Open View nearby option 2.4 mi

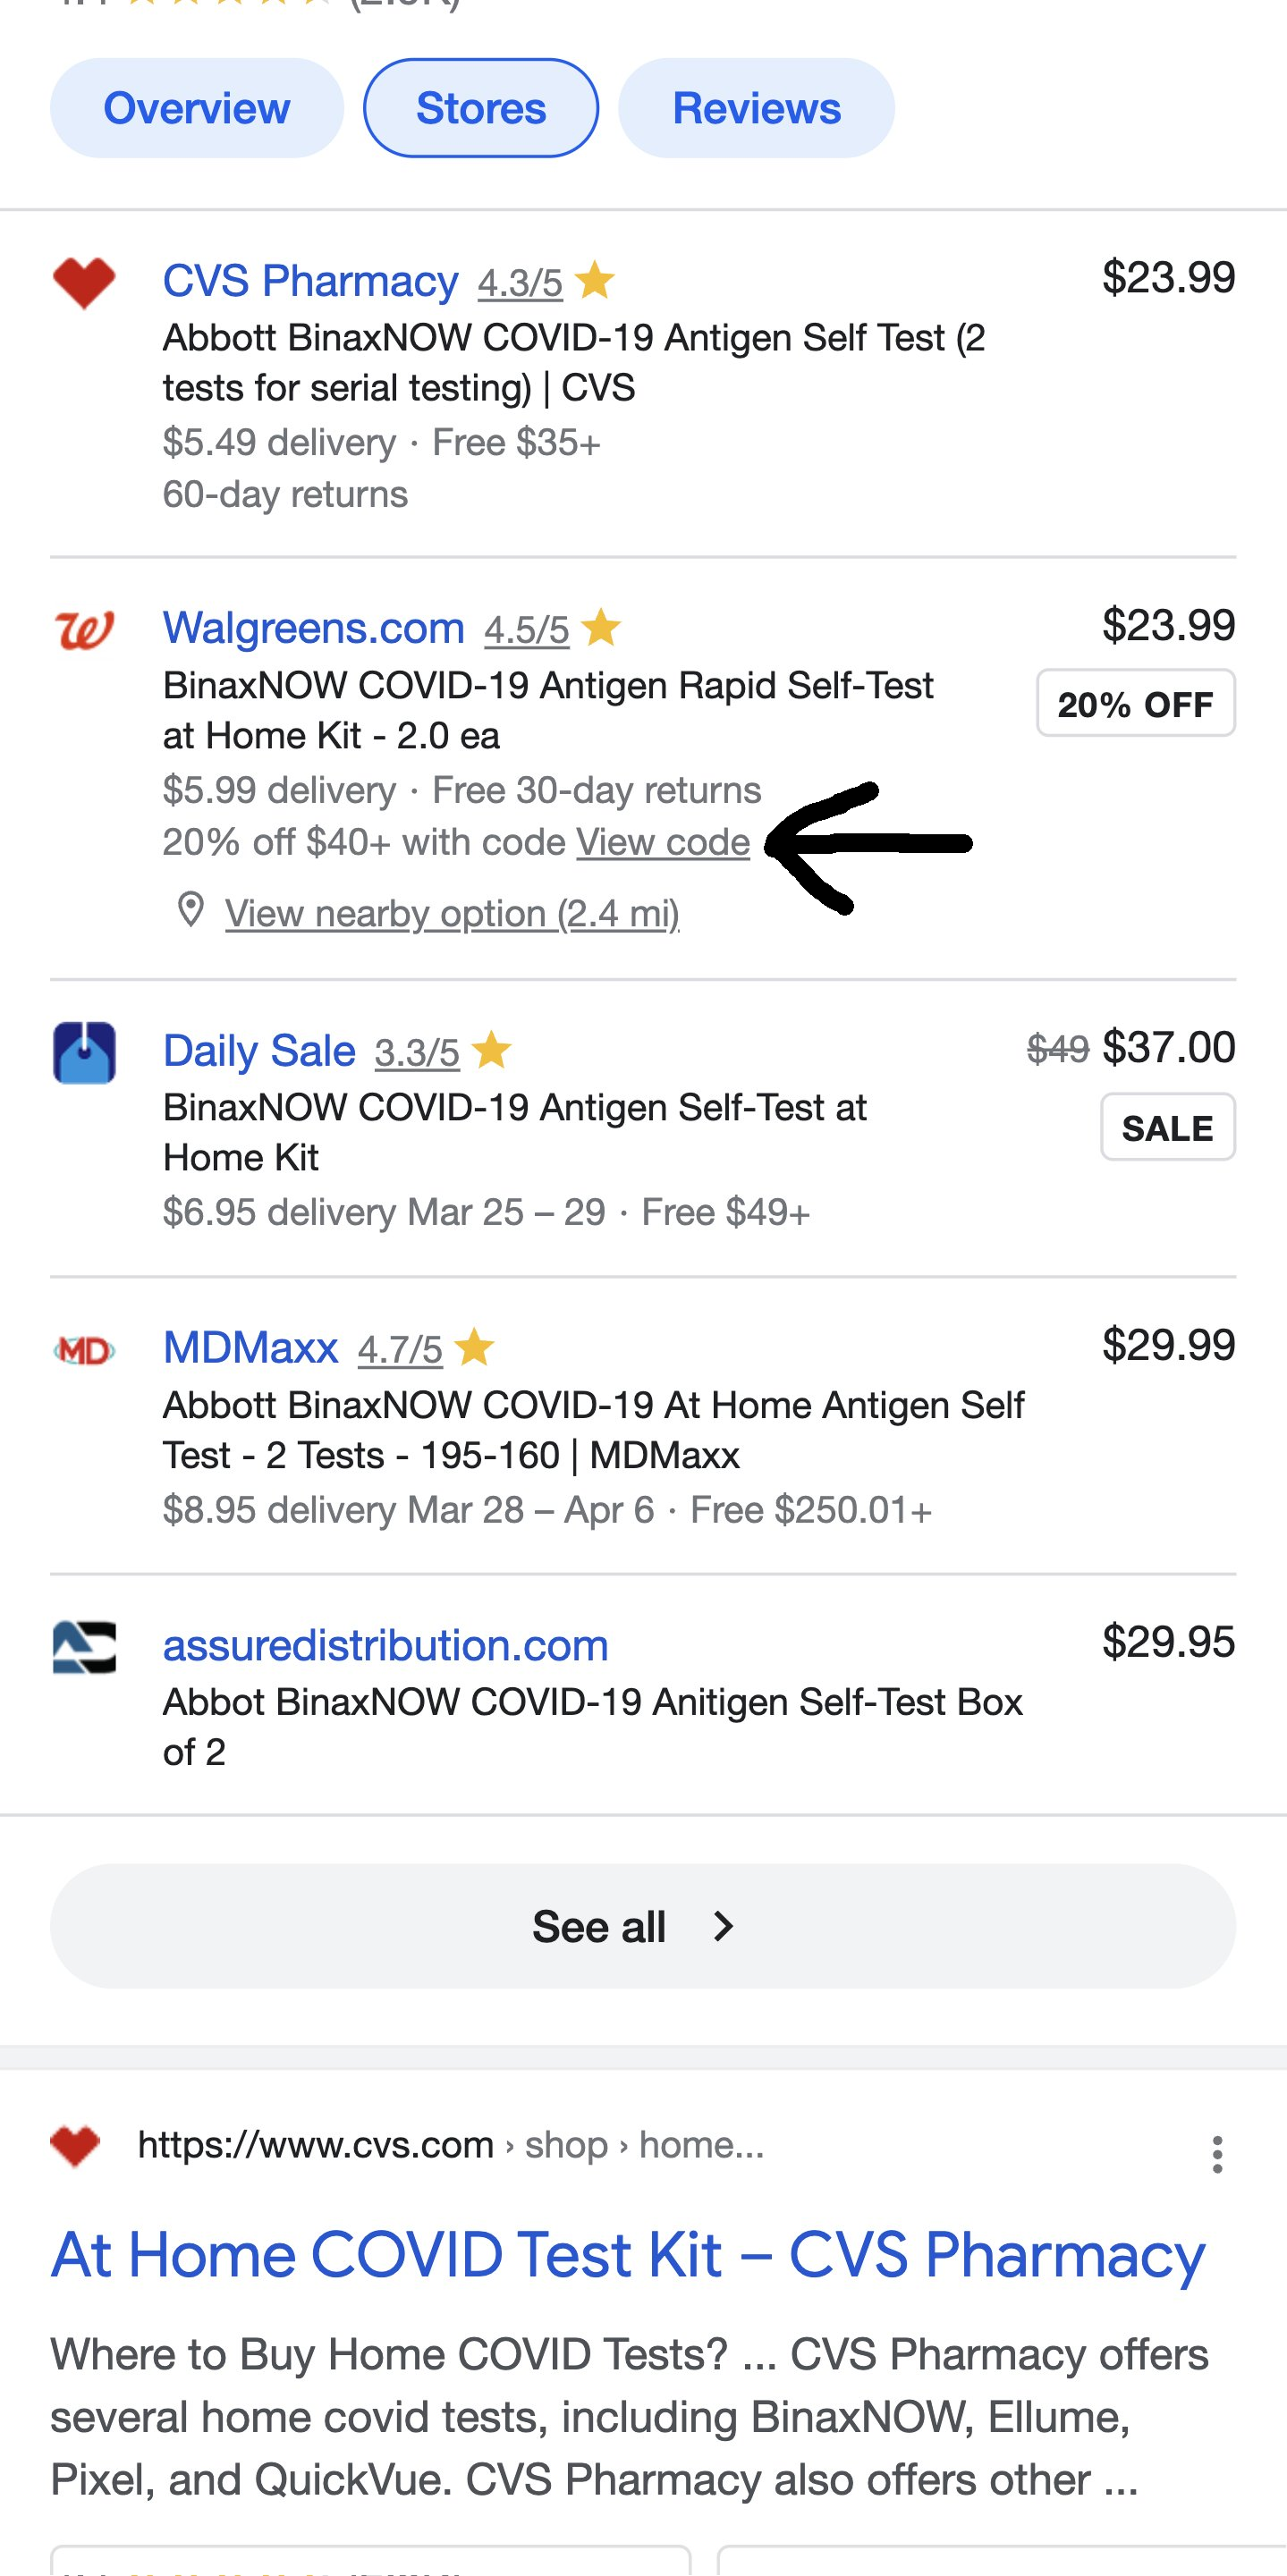pos(451,912)
